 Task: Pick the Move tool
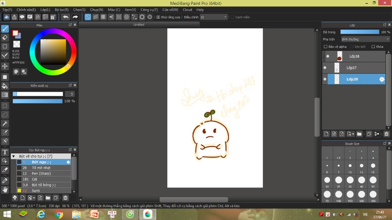(x=5, y=66)
